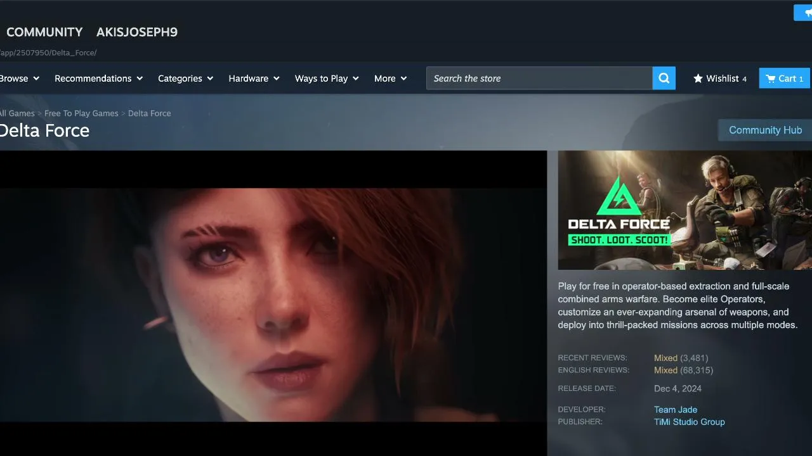Open the Community Hub button

click(x=765, y=130)
